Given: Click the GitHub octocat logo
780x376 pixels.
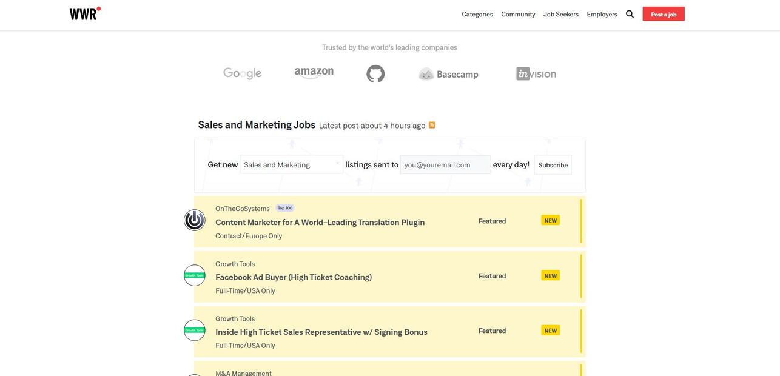Looking at the screenshot, I should (x=375, y=74).
